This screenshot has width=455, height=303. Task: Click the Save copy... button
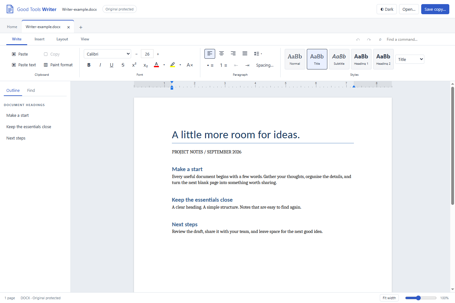pos(435,9)
